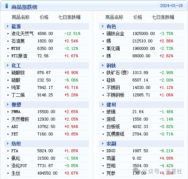This screenshot has height=179, width=188.
Task: Expand the 能源 category arrow
Action: click(x=8, y=26)
